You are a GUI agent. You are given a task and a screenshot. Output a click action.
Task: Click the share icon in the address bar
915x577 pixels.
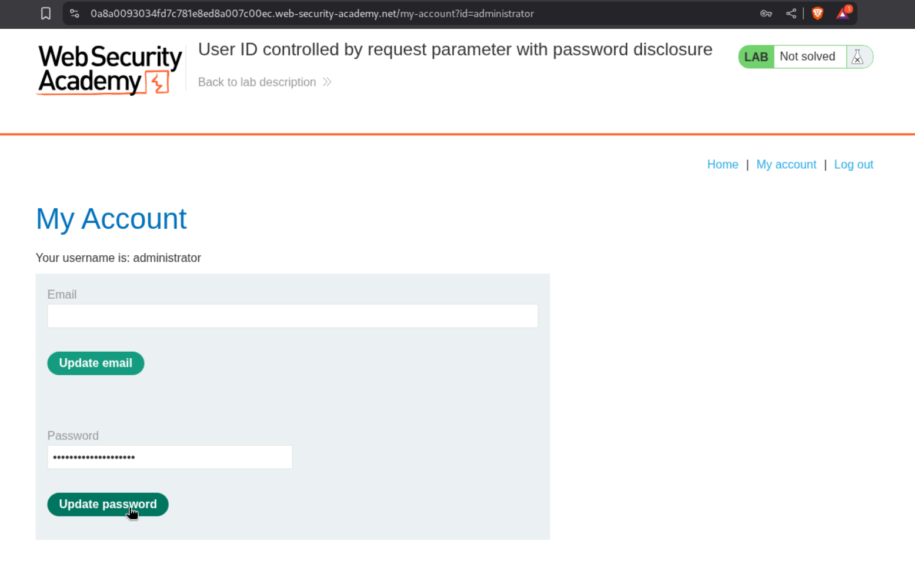pos(791,14)
